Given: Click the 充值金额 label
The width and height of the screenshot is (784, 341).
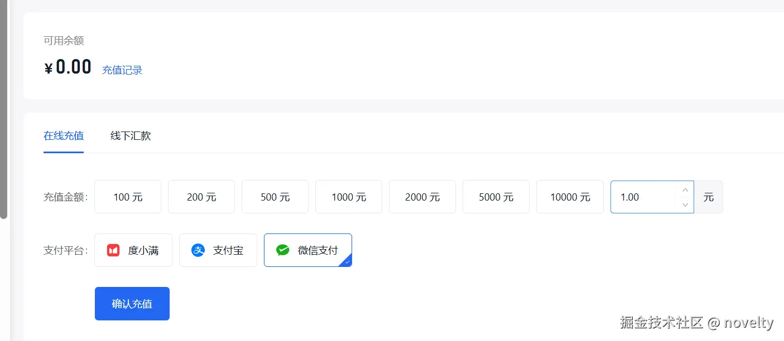Looking at the screenshot, I should click(x=66, y=197).
